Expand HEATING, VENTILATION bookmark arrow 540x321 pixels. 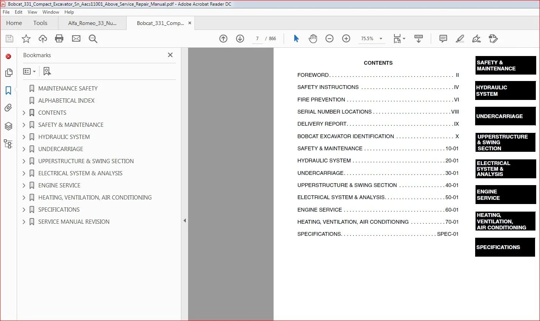click(x=24, y=198)
